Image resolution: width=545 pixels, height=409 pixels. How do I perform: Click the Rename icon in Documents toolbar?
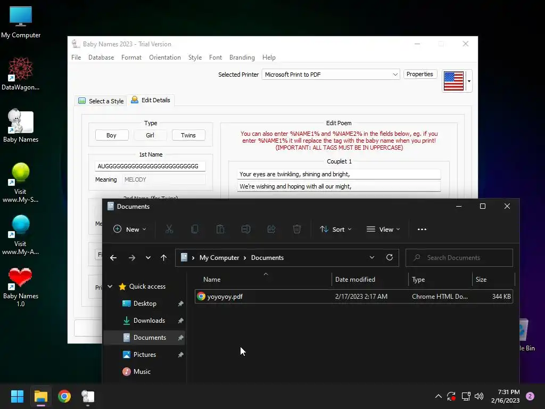click(246, 229)
